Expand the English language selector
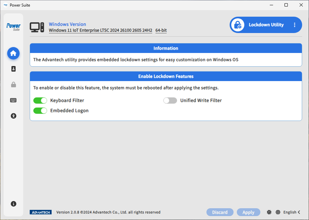Screen dimensions: 309x220 (292, 212)
